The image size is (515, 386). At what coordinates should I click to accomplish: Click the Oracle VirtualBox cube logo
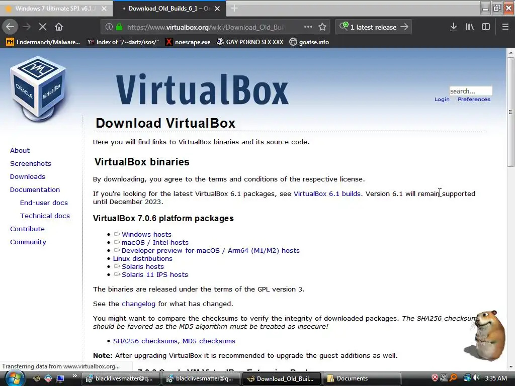pos(39,88)
